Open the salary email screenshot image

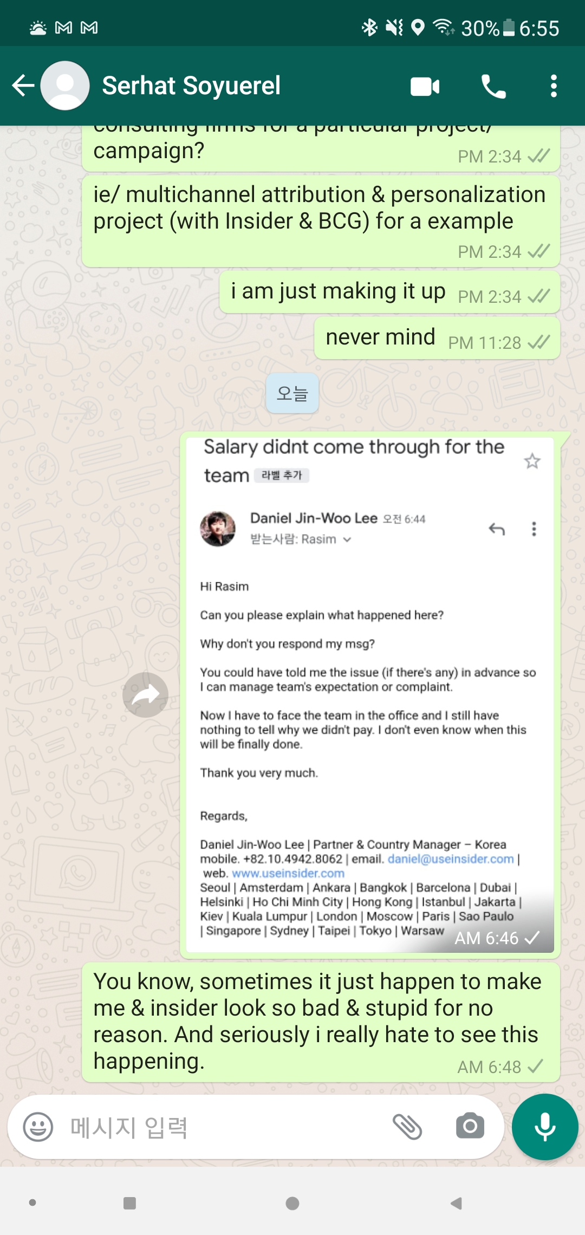click(x=370, y=695)
